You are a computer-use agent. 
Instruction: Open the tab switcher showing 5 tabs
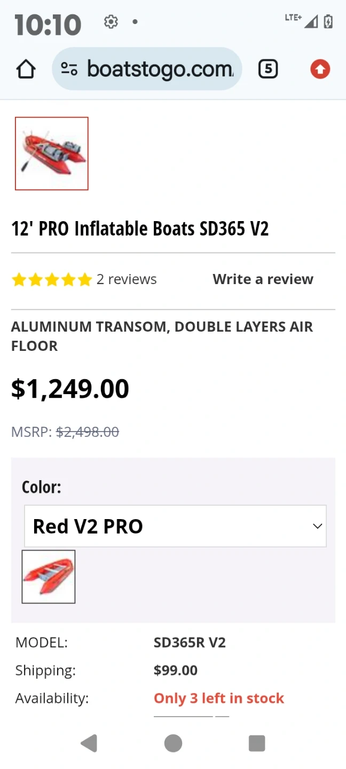[x=268, y=69]
